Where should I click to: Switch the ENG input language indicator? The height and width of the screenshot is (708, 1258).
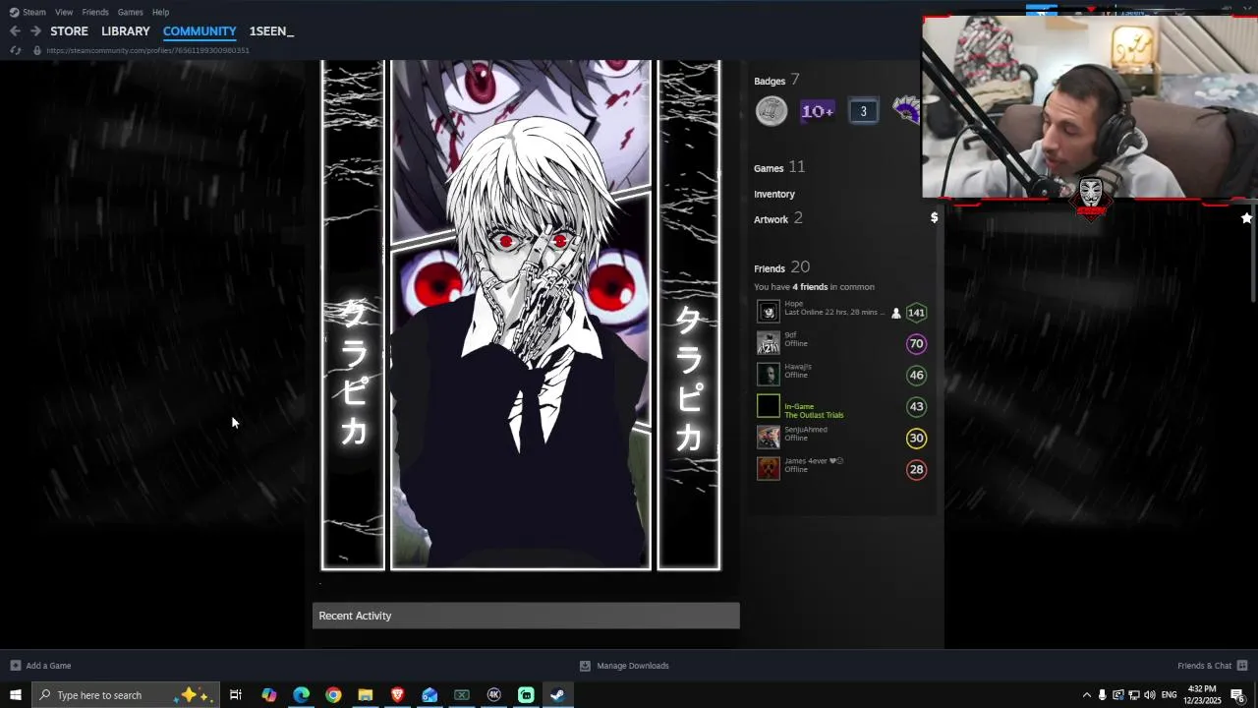click(1169, 695)
